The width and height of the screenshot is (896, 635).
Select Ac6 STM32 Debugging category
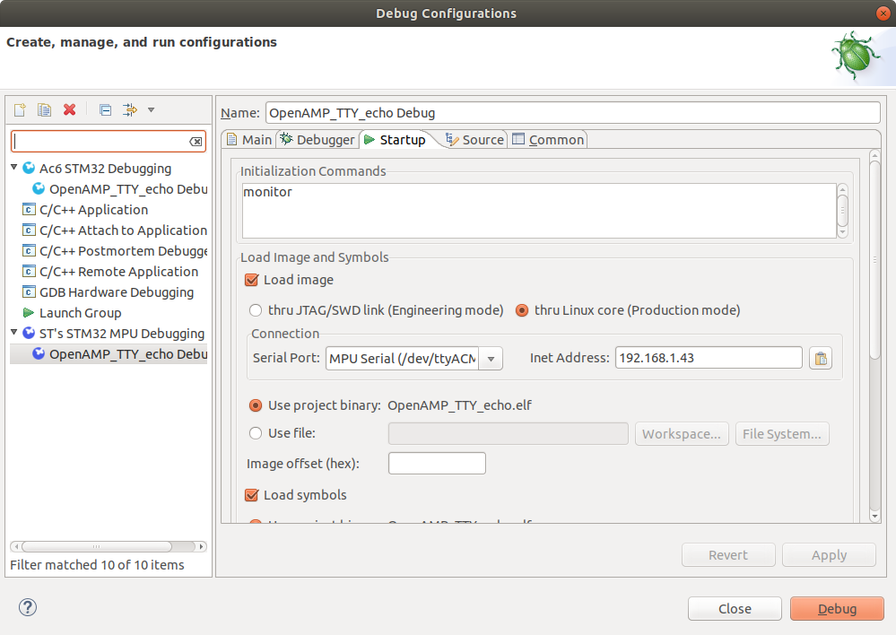click(x=105, y=169)
